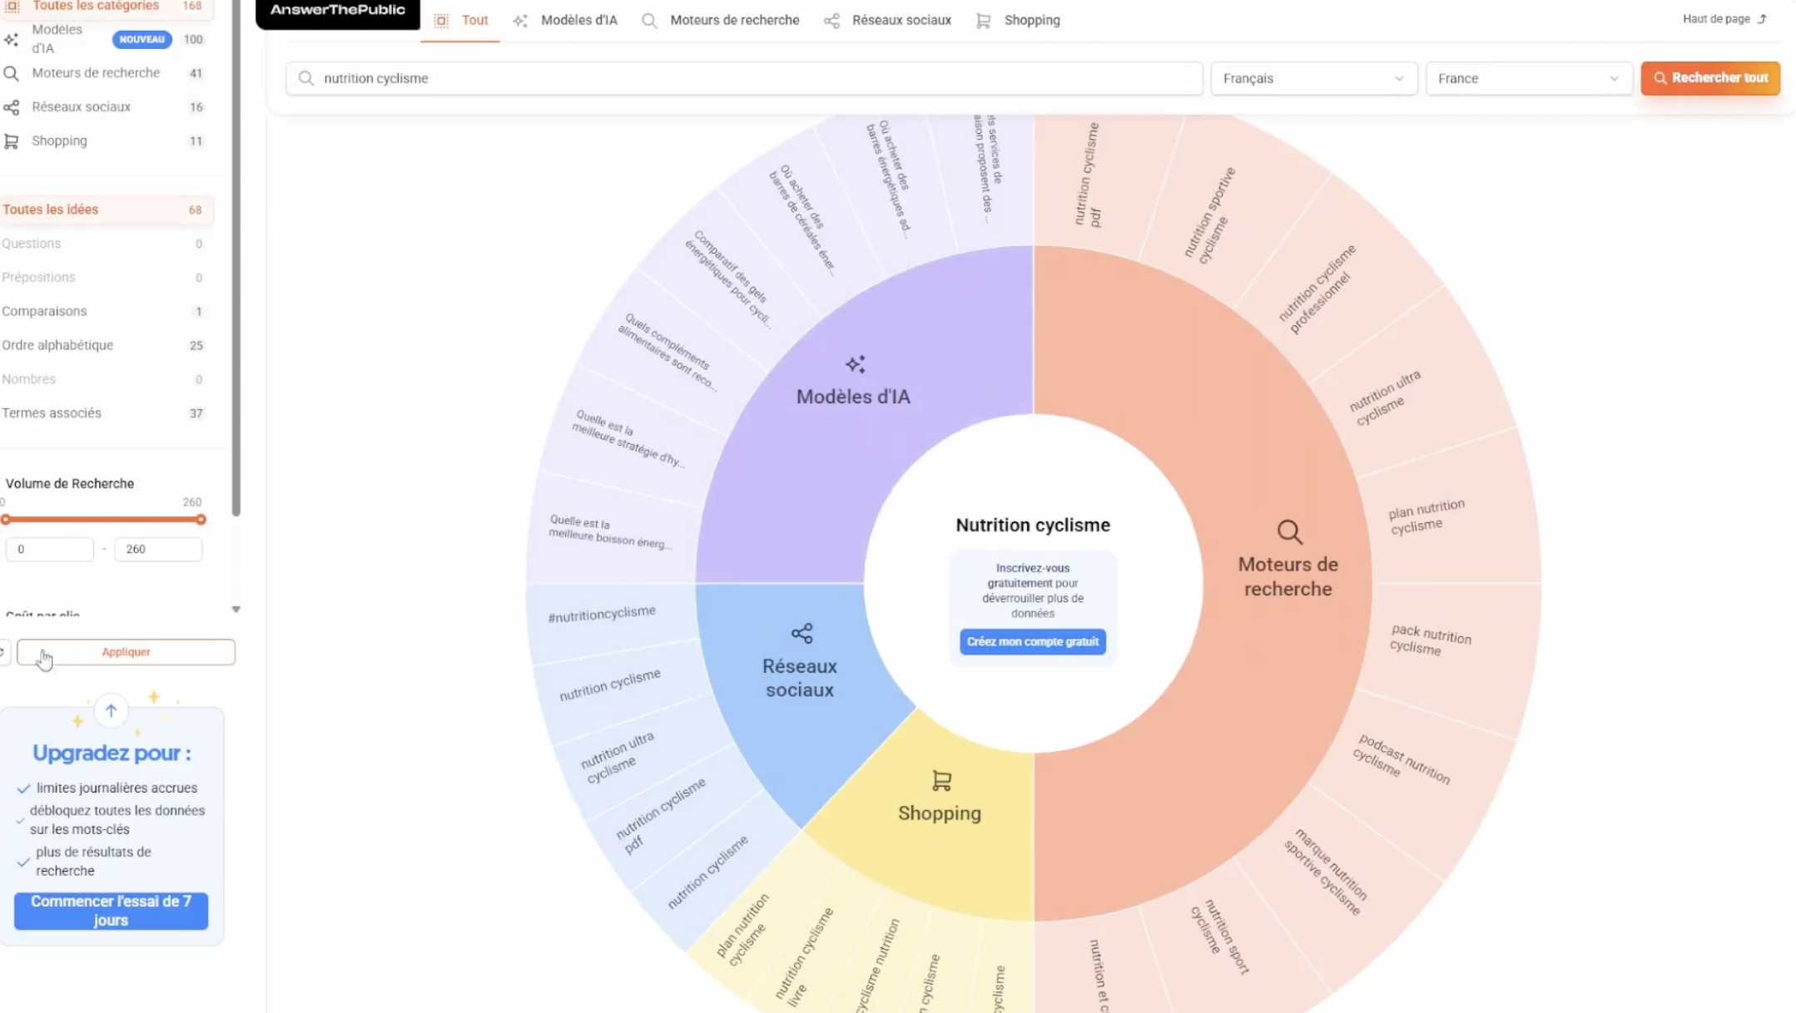Click the sparkle icon in the Modèles d'IA wheel segment
The height and width of the screenshot is (1013, 1796).
click(x=855, y=364)
